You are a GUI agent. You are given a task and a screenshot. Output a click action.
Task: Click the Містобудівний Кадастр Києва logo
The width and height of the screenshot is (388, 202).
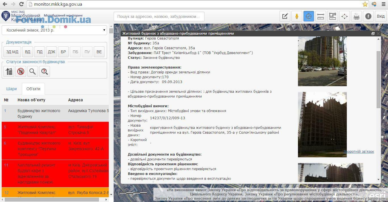point(21,16)
